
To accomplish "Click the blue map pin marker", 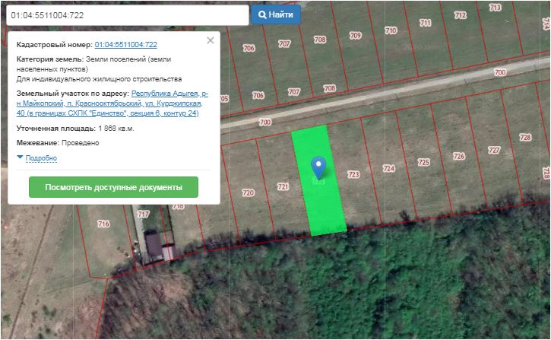I will coord(319,167).
